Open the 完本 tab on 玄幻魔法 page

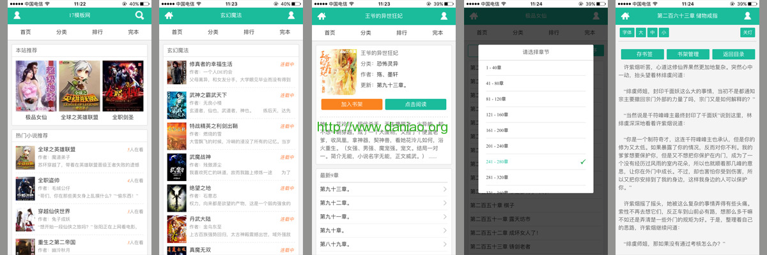tap(285, 32)
